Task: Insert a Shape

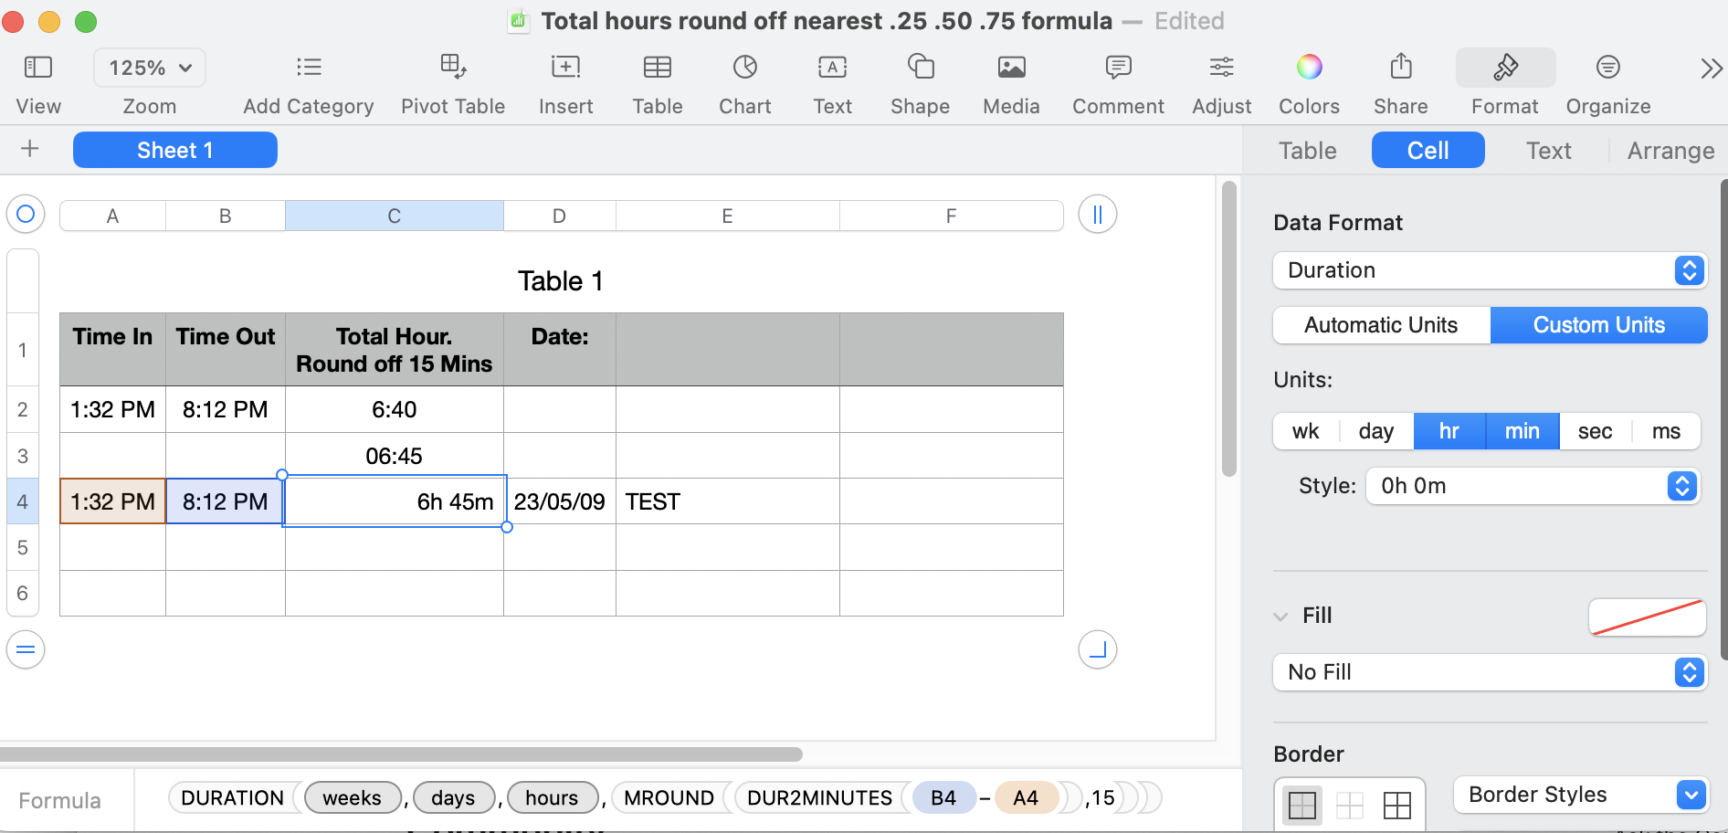Action: (919, 82)
